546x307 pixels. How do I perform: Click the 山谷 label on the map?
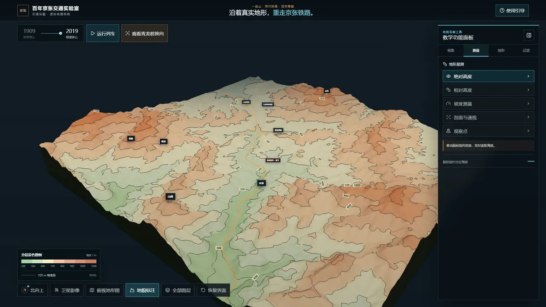point(261,183)
